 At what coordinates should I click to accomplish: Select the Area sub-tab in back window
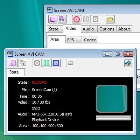[x=57, y=40]
